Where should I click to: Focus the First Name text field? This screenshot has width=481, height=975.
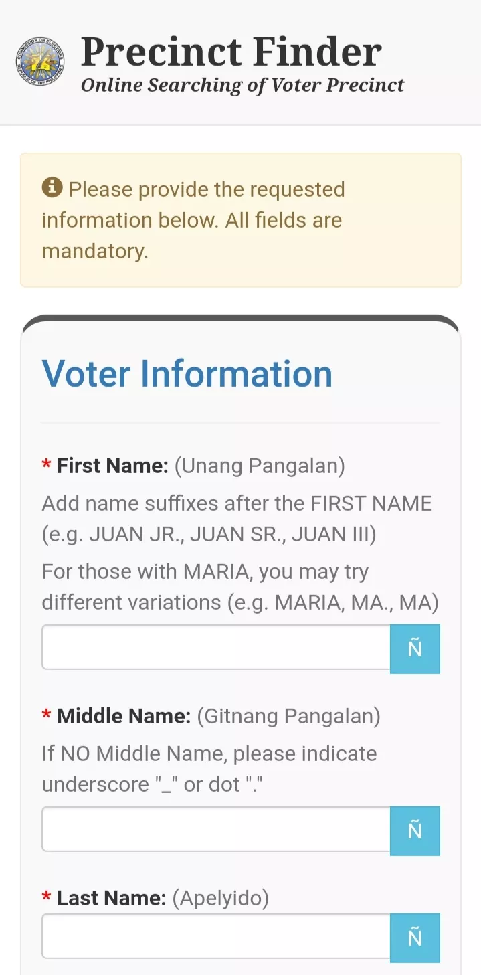216,647
